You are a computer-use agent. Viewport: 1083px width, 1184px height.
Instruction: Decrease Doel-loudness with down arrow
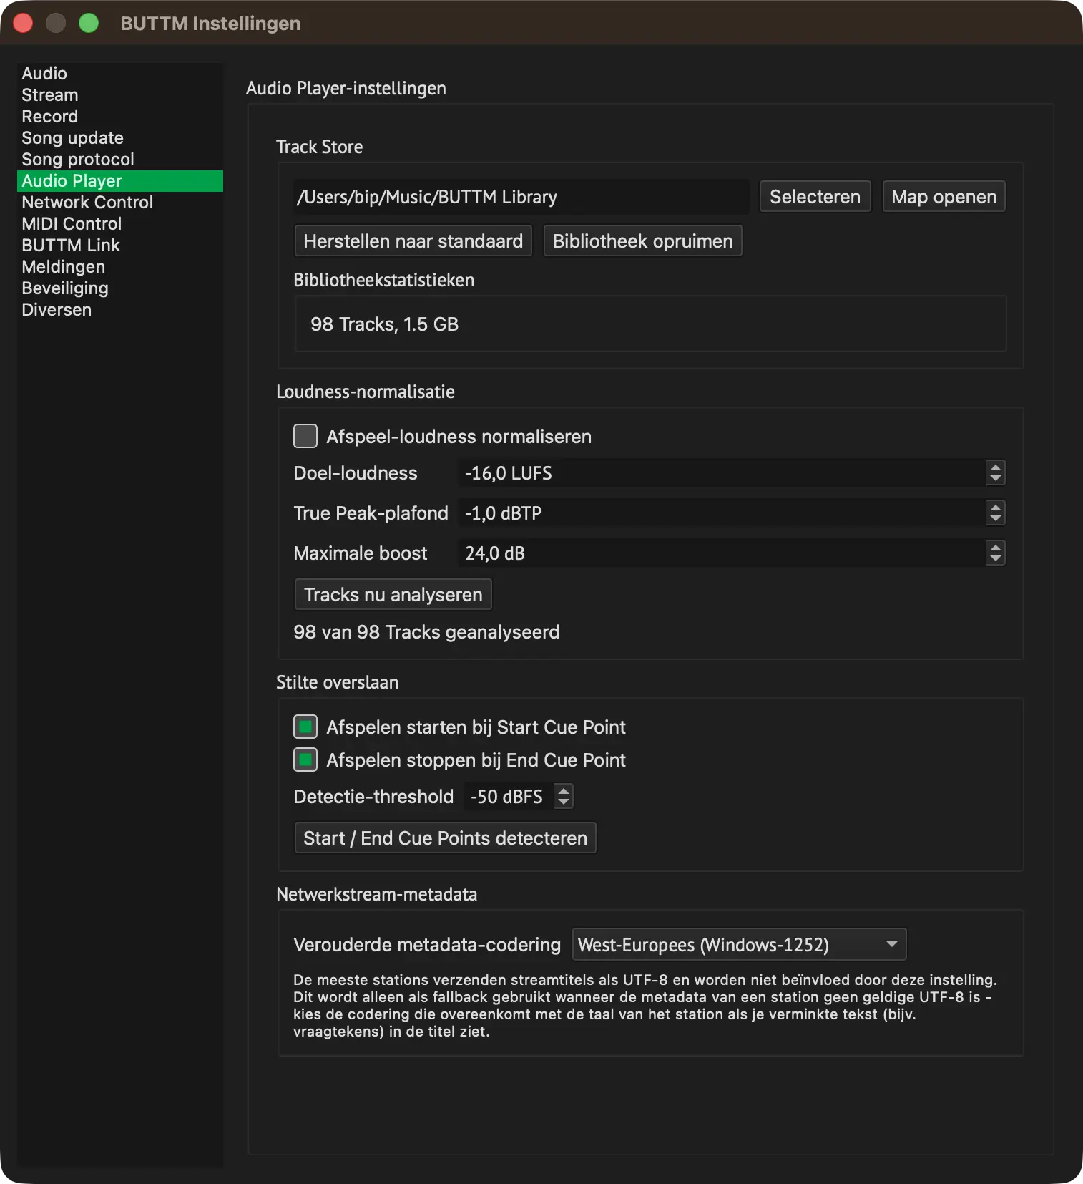coord(995,480)
